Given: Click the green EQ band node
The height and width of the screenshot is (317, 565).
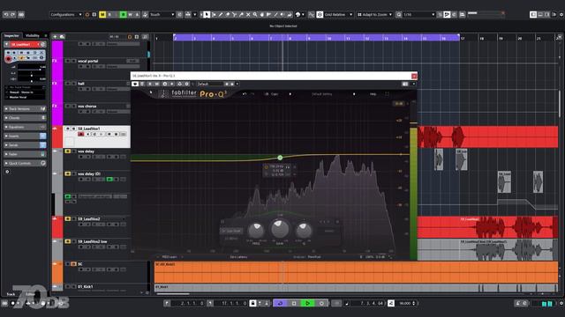Looking at the screenshot, I should coord(280,158).
